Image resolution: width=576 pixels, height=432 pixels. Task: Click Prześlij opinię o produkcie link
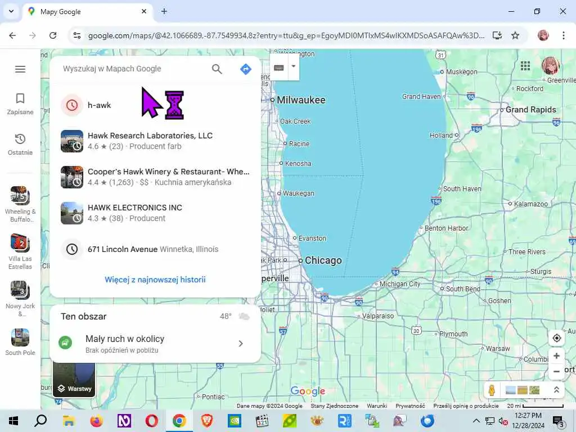[466, 406]
